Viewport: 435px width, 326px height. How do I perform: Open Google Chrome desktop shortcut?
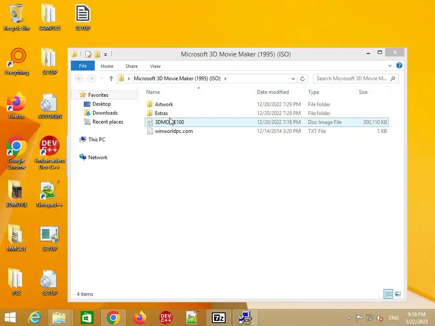pos(17,153)
